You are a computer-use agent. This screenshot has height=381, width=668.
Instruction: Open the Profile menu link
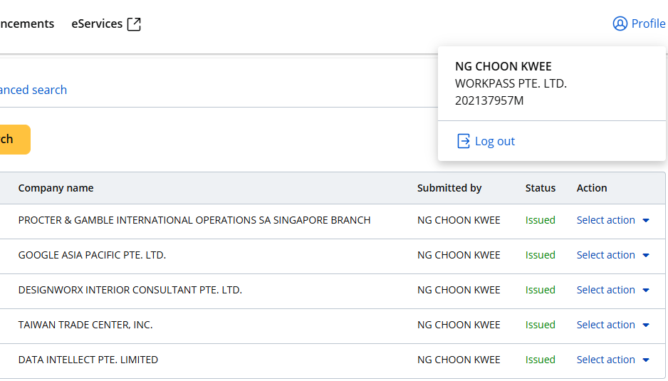pos(648,24)
